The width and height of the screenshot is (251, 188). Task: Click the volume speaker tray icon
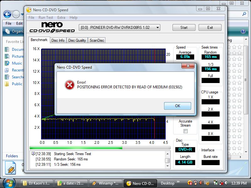(x=226, y=183)
